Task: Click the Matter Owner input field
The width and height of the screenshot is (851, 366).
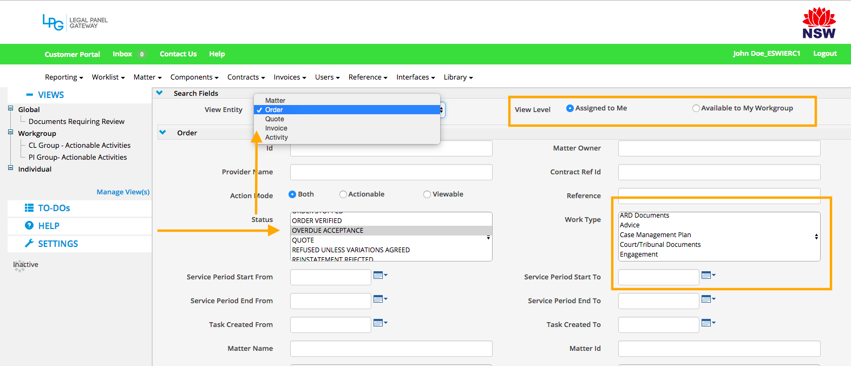Action: 719,148
